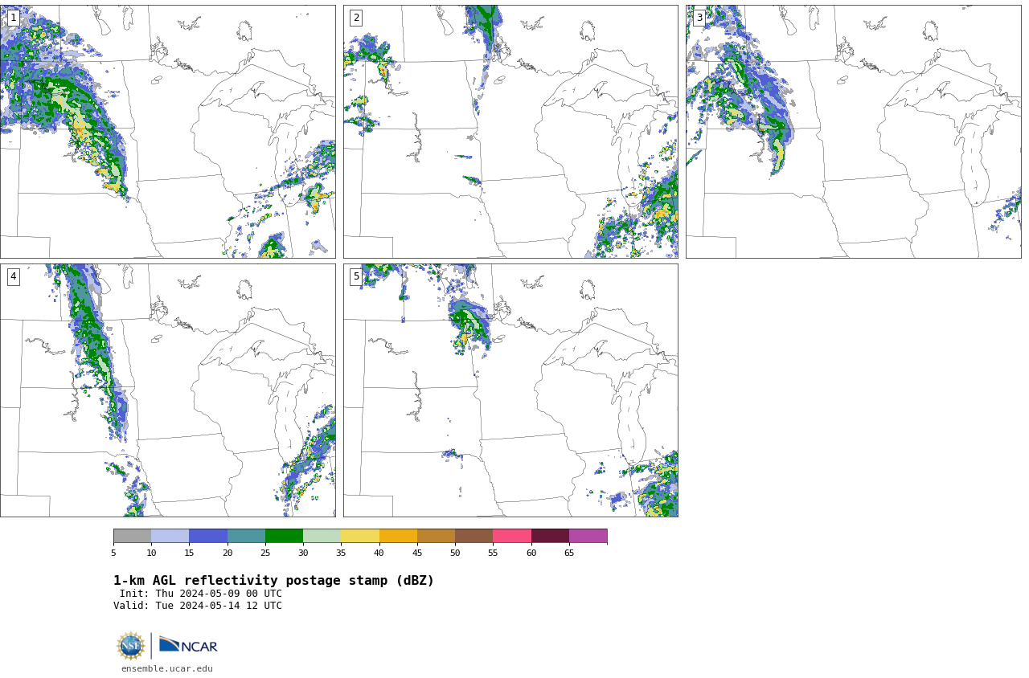Open ensemble member 1 reflectivity map

point(168,132)
